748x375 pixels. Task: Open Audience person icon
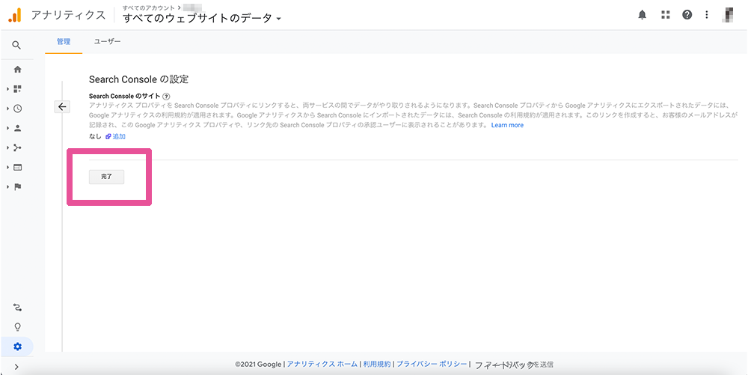tap(18, 128)
